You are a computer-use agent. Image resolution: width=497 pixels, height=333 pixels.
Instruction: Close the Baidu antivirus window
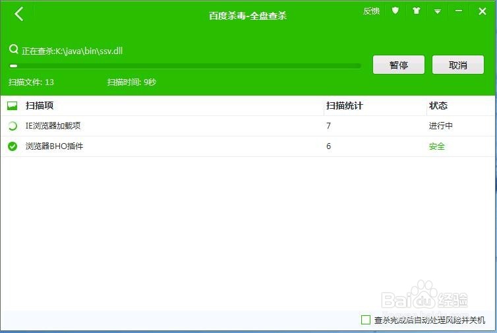point(482,11)
